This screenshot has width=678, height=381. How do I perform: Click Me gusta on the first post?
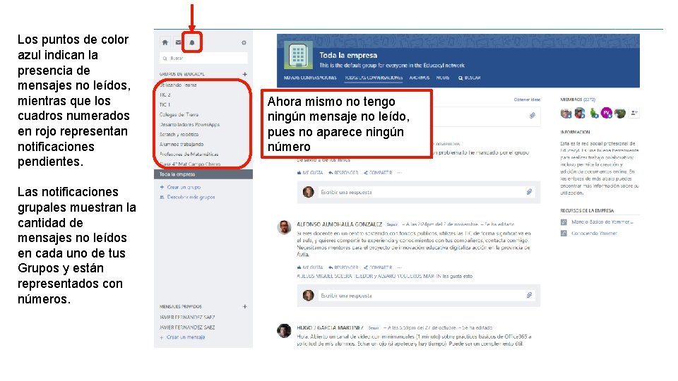(x=310, y=173)
